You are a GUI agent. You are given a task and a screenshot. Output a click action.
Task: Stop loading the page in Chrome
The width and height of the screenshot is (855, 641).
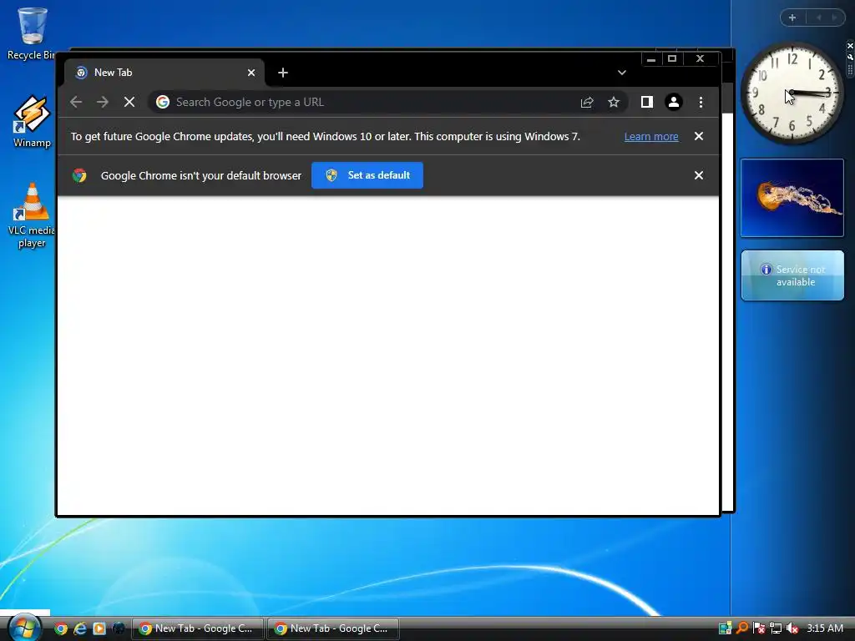tap(129, 102)
